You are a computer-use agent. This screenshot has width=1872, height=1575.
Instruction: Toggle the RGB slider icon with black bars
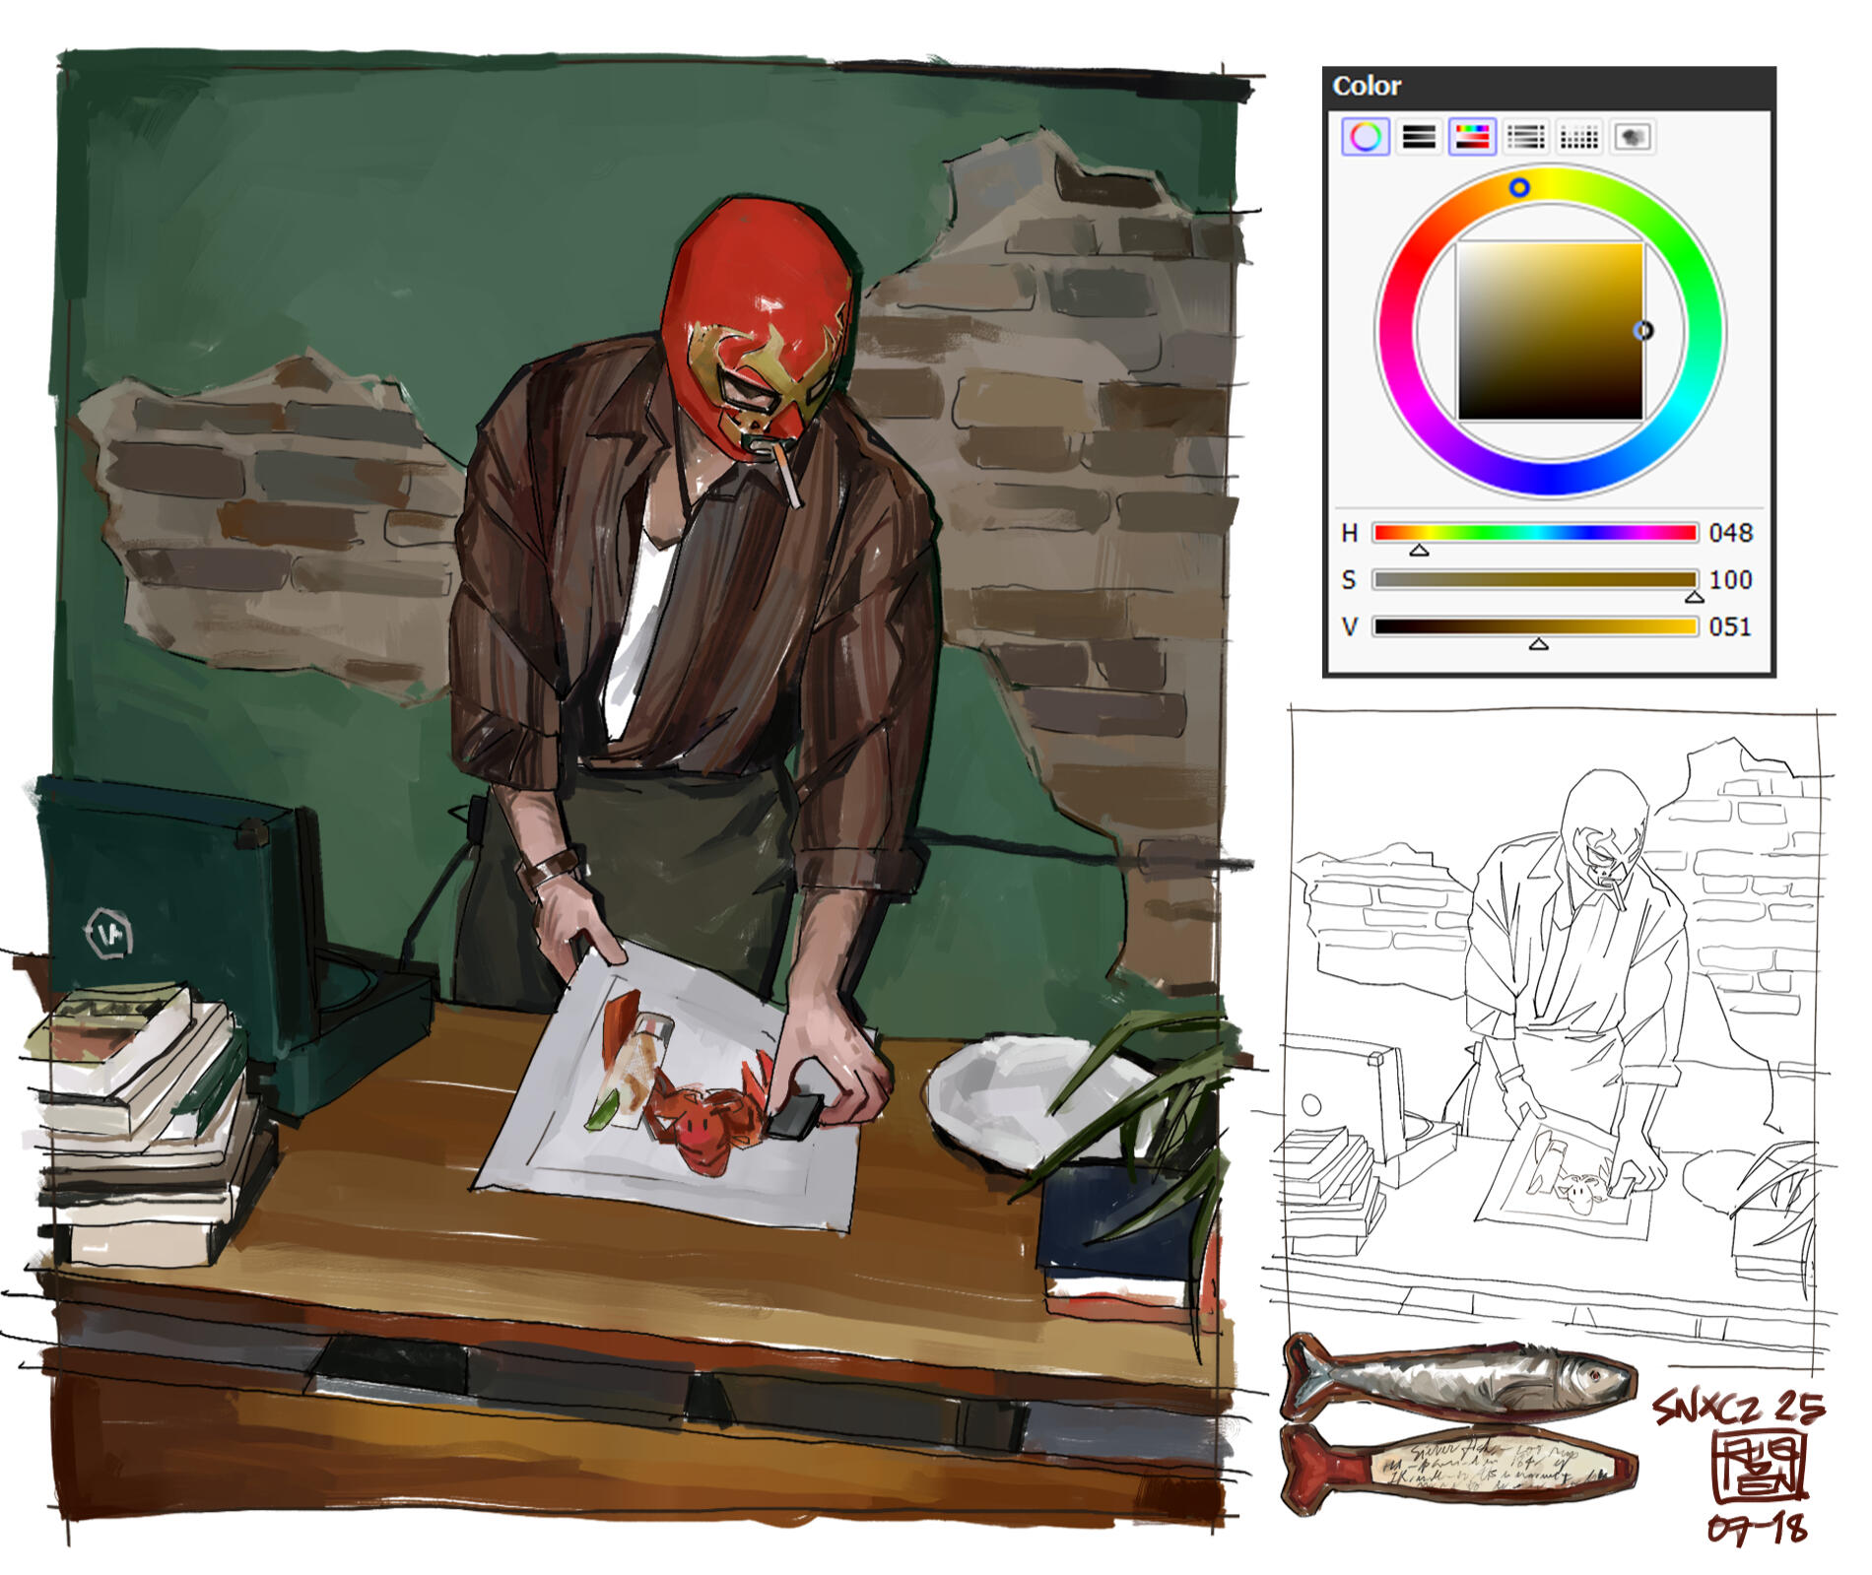tap(1419, 137)
